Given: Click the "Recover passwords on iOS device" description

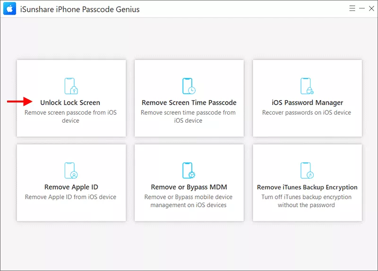Looking at the screenshot, I should [x=307, y=113].
